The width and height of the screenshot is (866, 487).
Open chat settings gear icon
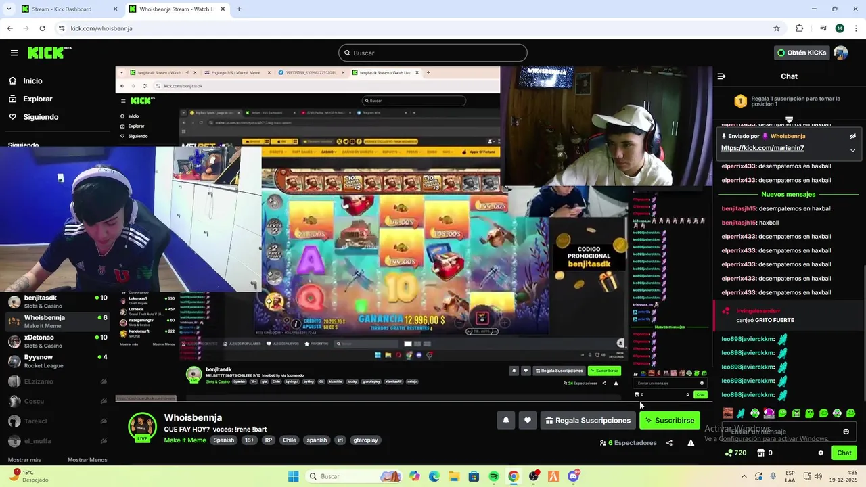[821, 453]
